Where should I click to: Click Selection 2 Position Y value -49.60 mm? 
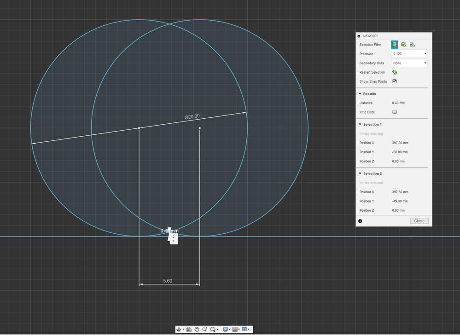400,201
